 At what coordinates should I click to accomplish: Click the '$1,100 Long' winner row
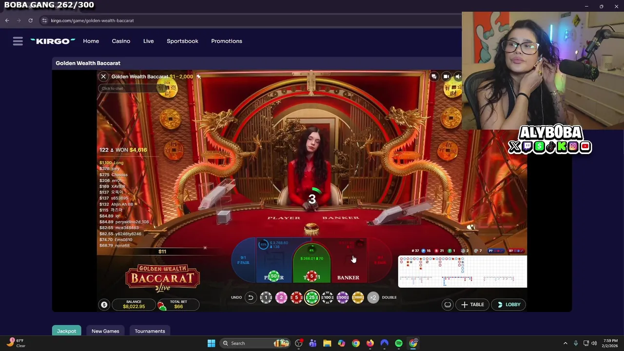pos(112,163)
